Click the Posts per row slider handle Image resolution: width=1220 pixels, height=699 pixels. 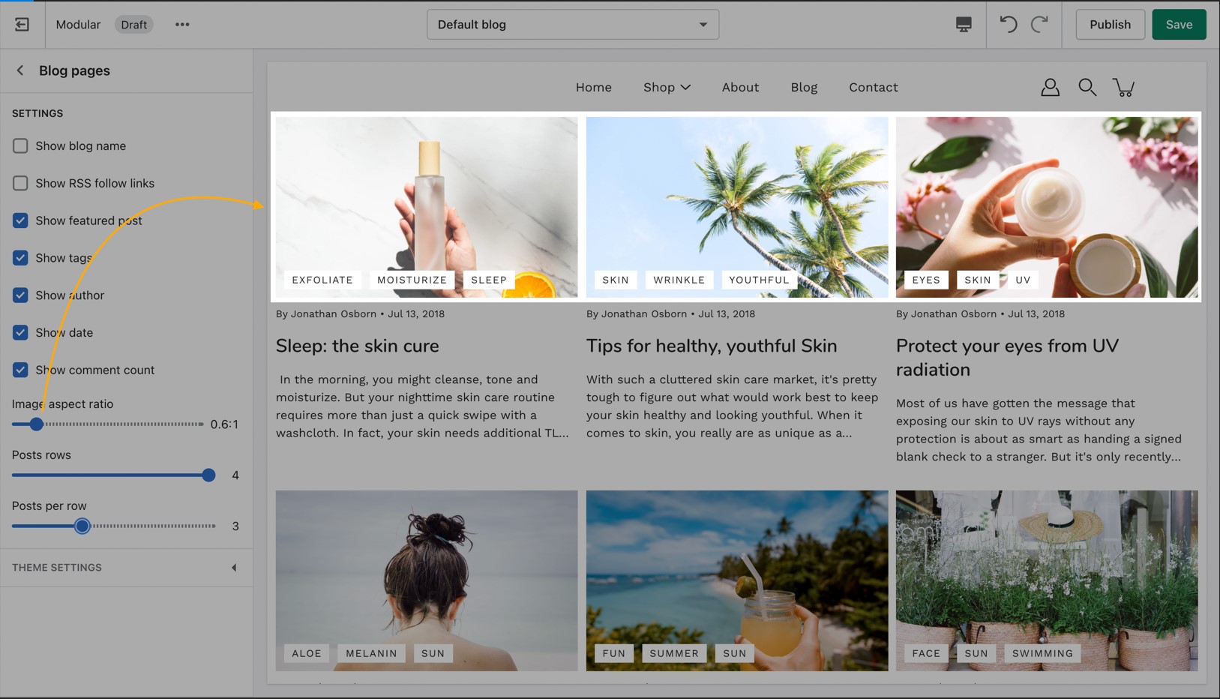(x=82, y=526)
